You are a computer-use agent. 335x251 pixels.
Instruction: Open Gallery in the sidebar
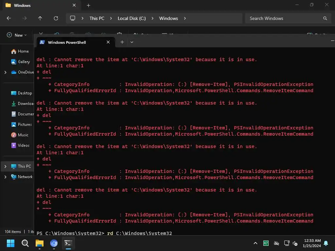(x=21, y=62)
